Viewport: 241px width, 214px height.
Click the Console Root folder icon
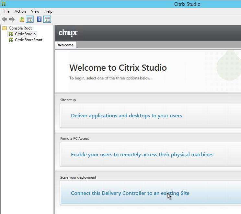tap(5, 28)
